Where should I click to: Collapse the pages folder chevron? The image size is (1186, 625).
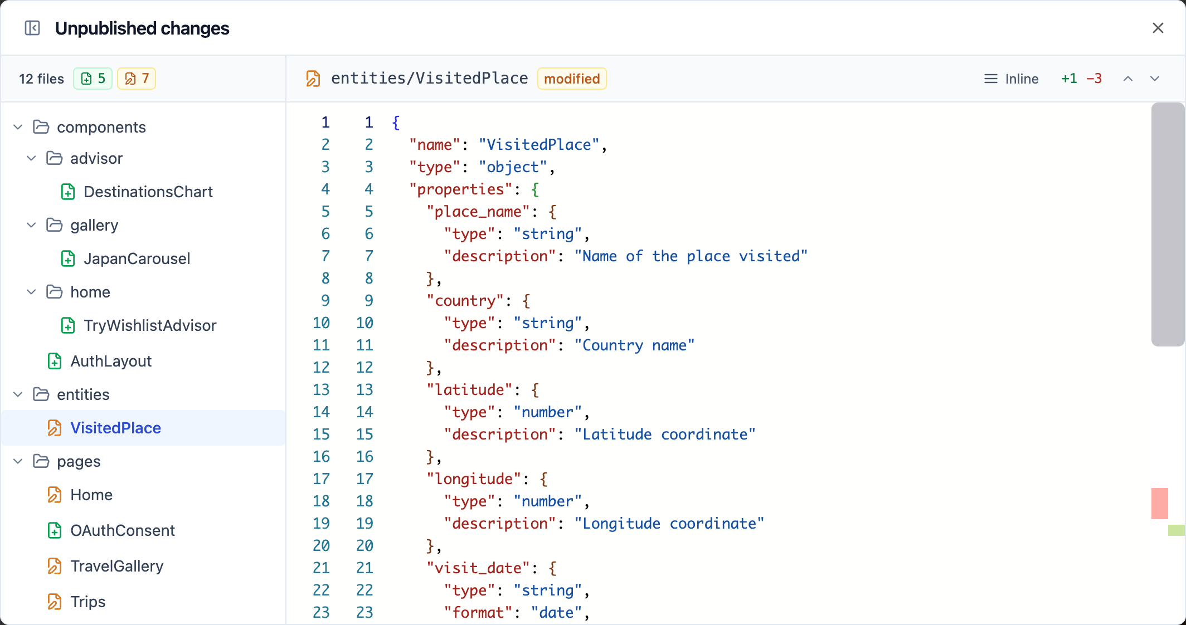[x=18, y=461]
